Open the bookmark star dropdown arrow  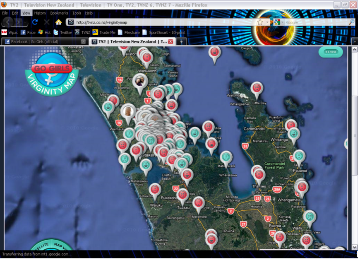coord(267,22)
